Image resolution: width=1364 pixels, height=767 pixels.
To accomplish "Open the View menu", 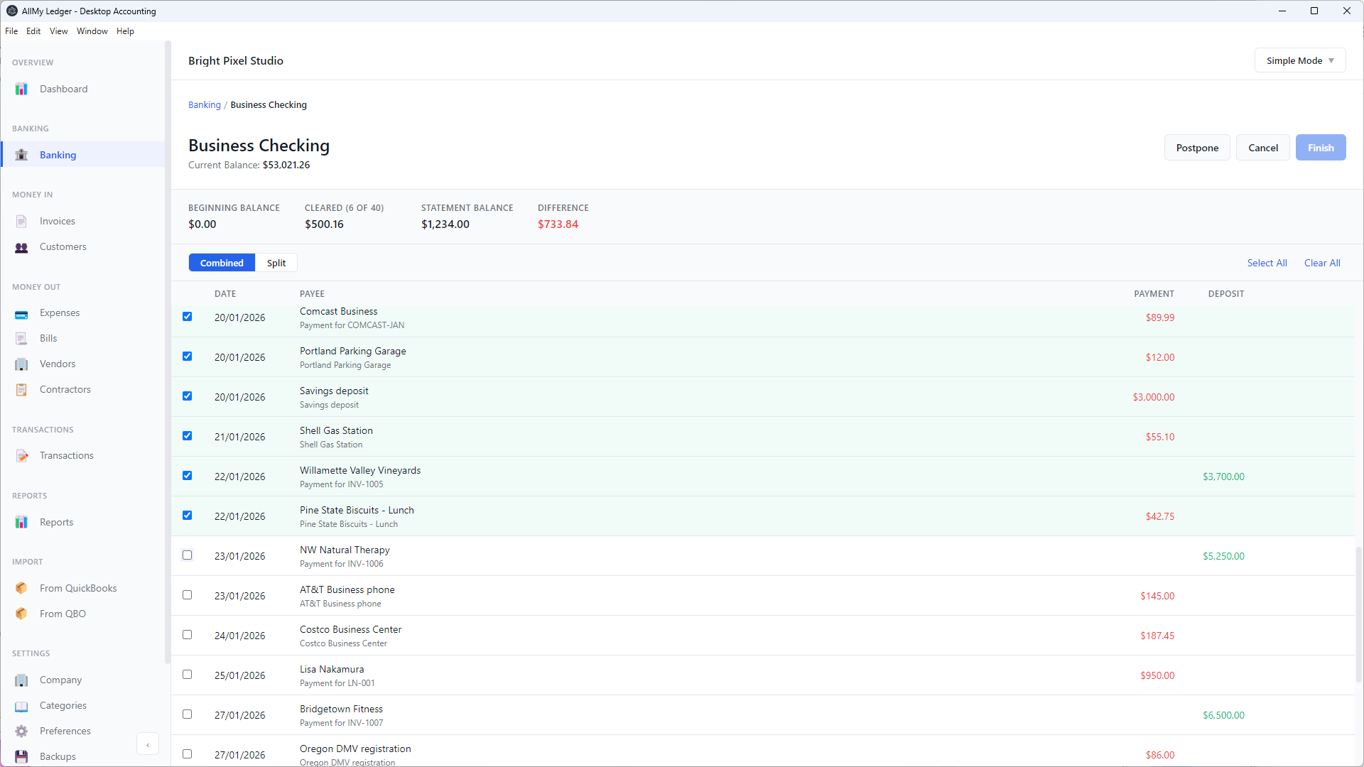I will point(58,31).
